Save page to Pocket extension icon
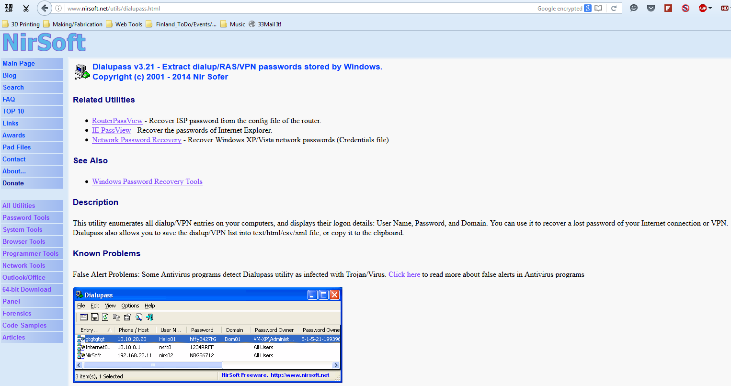Screen dimensions: 731x386 (x=651, y=8)
